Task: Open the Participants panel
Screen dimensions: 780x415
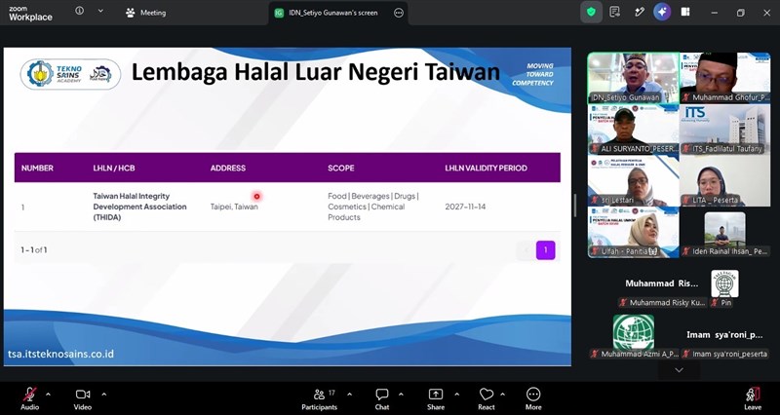Action: point(320,399)
